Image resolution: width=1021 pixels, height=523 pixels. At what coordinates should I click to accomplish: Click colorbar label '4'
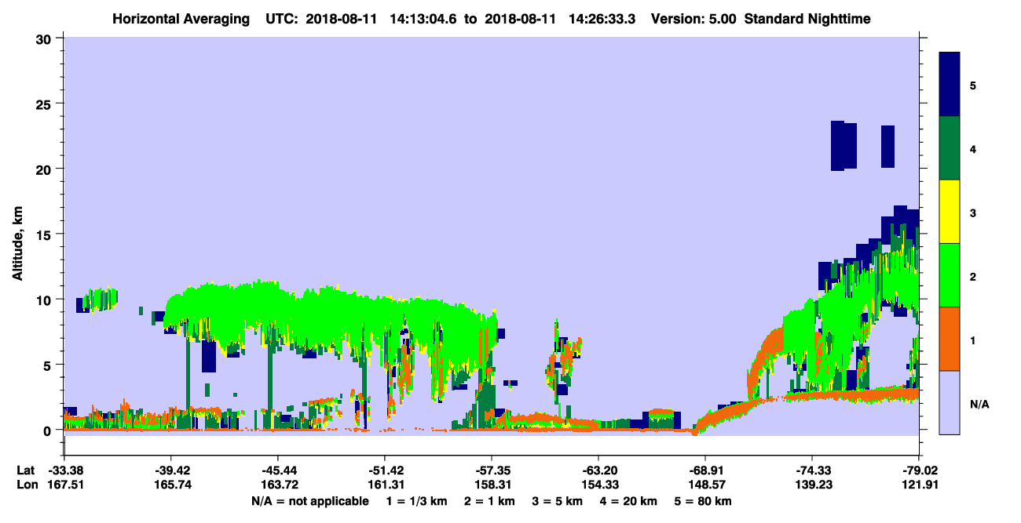[x=973, y=148]
